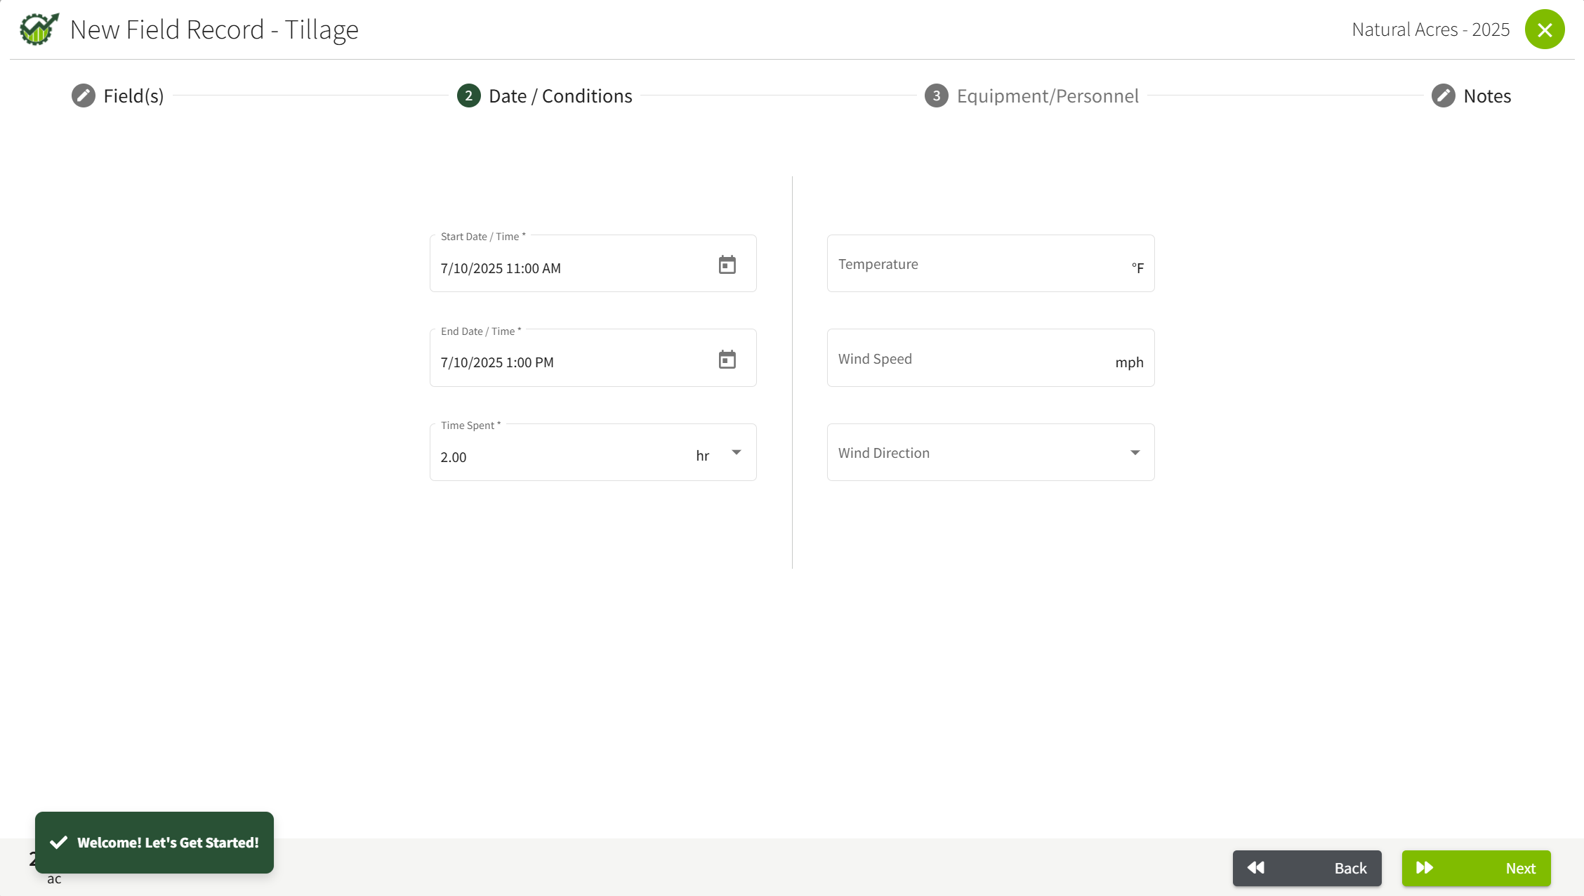This screenshot has width=1584, height=896.
Task: Dismiss the Welcome! Let's Get Started! toast
Action: coord(154,843)
